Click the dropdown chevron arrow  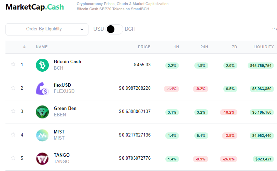pos(82,29)
